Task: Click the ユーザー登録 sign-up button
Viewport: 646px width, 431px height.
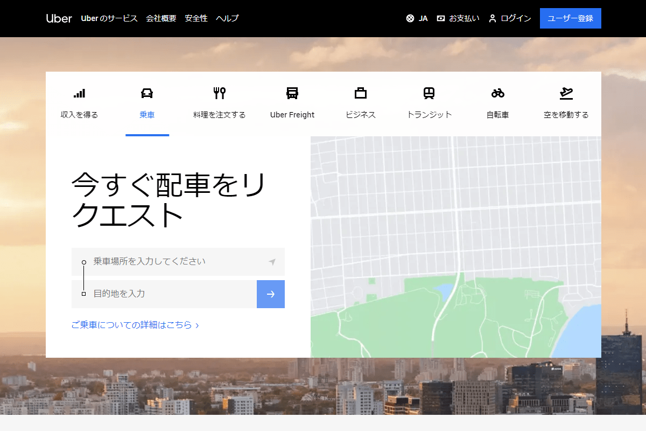Action: tap(570, 18)
